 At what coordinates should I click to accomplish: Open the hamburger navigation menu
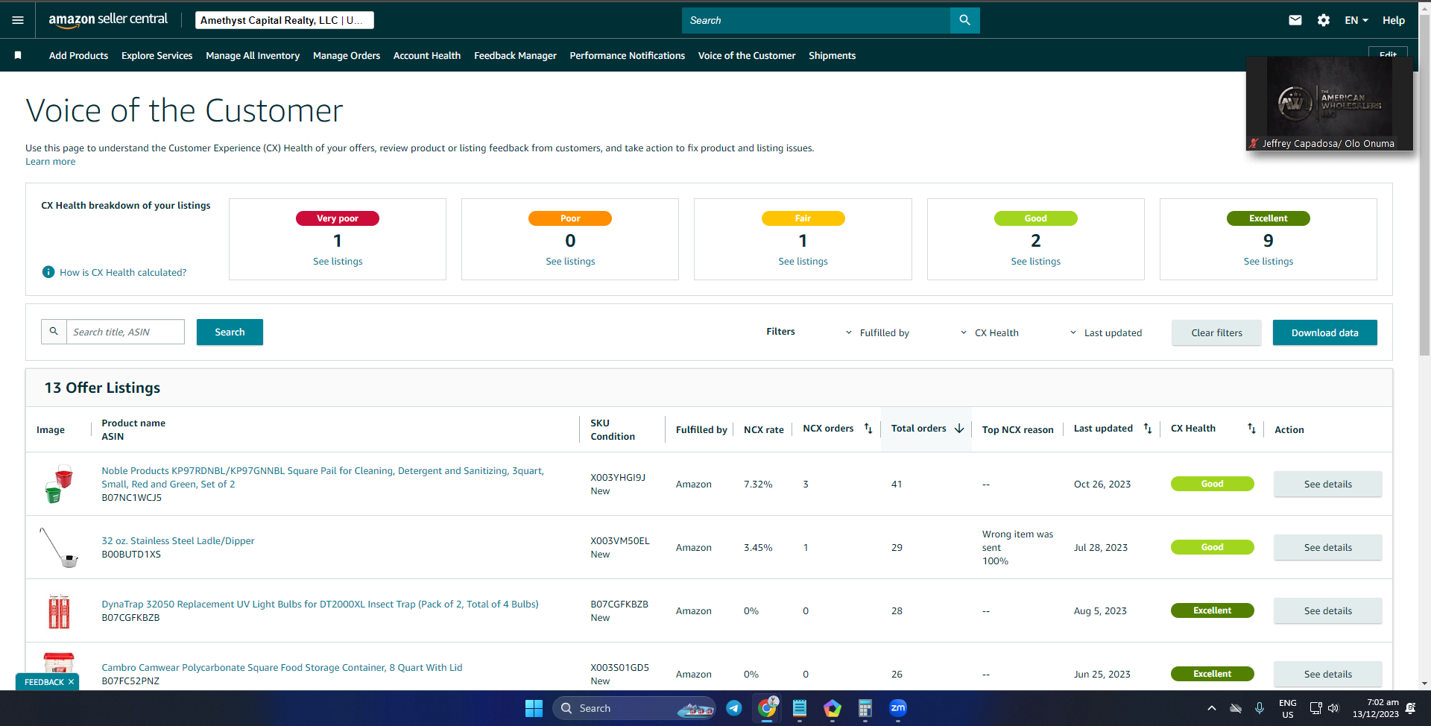tap(18, 20)
